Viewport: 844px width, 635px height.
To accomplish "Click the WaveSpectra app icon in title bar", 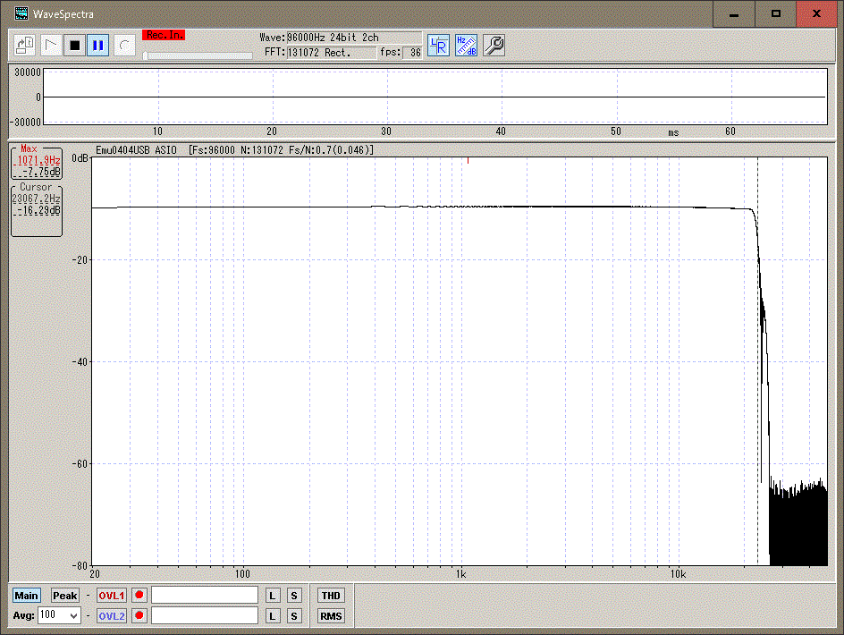I will coord(21,13).
